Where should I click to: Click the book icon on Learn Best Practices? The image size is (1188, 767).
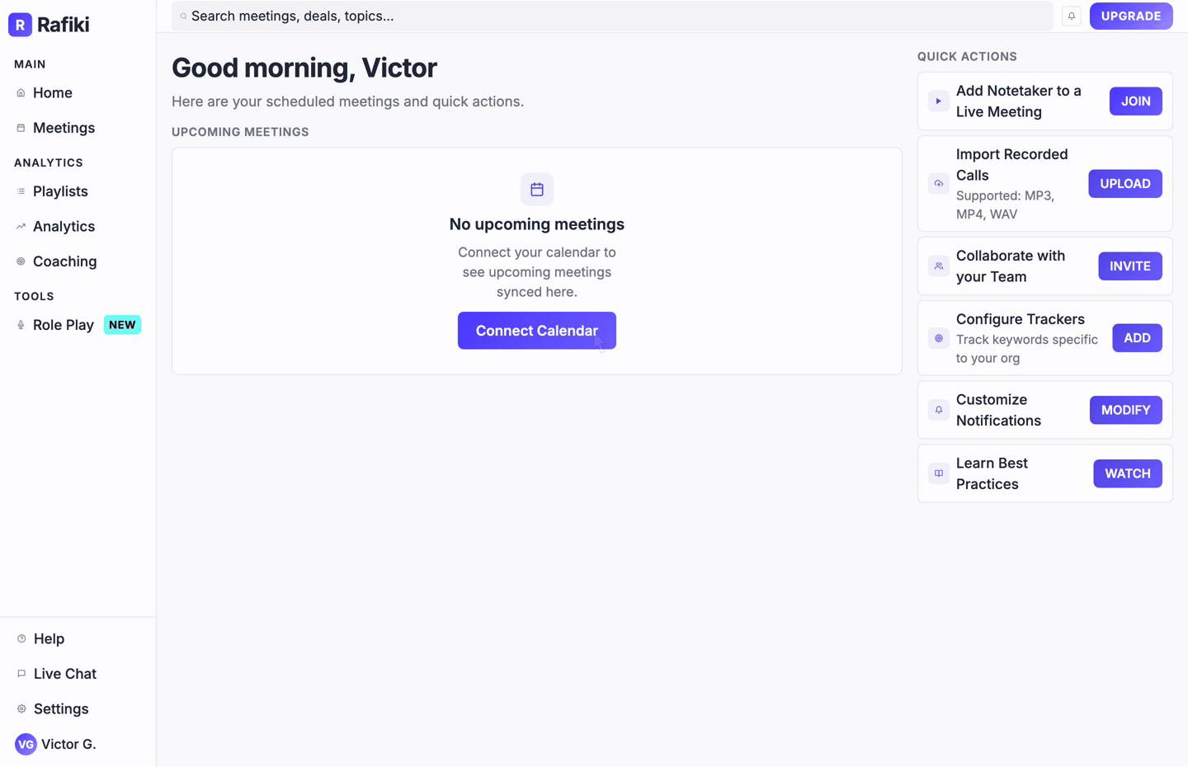[x=938, y=473]
